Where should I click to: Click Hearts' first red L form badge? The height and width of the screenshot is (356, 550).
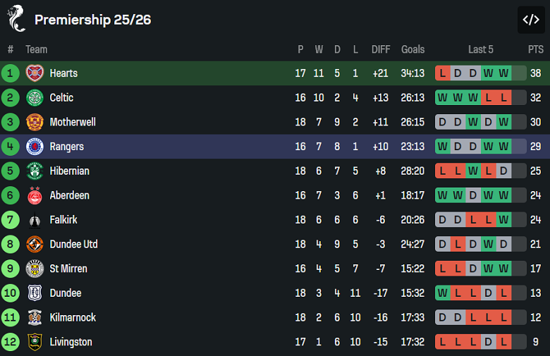click(443, 73)
